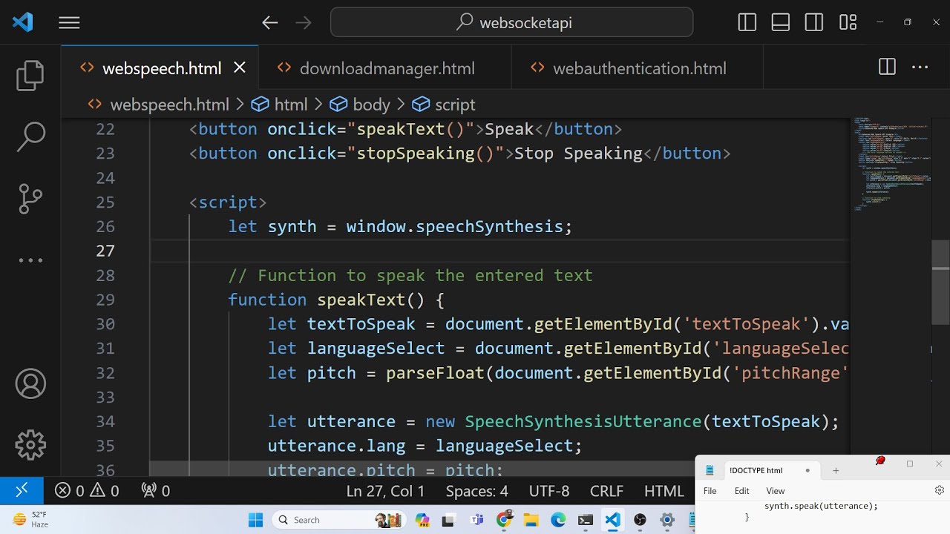Click the websocketapi command center search box
Screen dimensions: 950x534
coord(512,22)
